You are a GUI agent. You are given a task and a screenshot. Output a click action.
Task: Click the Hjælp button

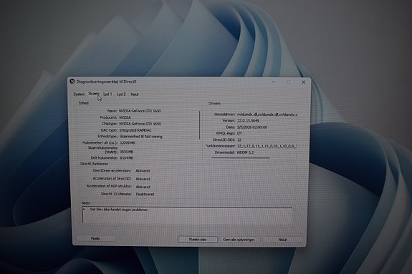tap(95, 238)
